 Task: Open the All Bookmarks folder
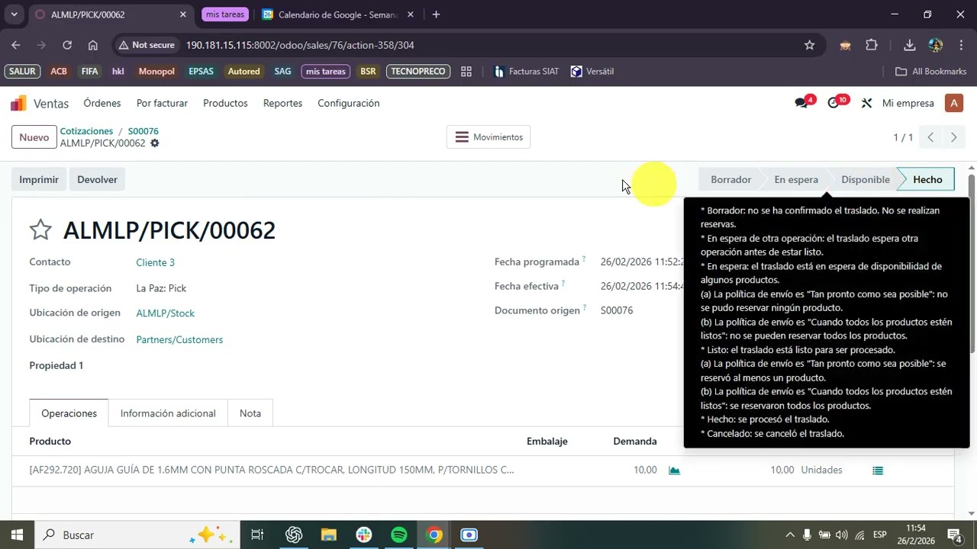[x=930, y=71]
